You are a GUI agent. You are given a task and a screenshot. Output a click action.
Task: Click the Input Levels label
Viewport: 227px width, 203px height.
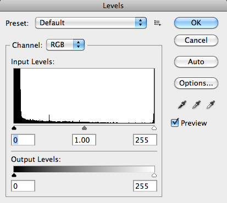coord(33,62)
